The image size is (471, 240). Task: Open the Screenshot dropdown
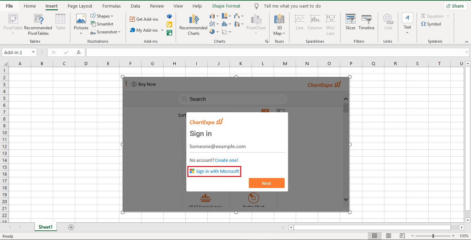pyautogui.click(x=106, y=32)
